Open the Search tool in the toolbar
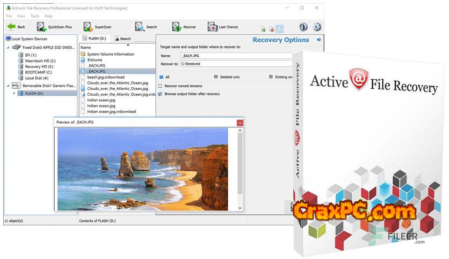This screenshot has height=259, width=449. point(146,27)
